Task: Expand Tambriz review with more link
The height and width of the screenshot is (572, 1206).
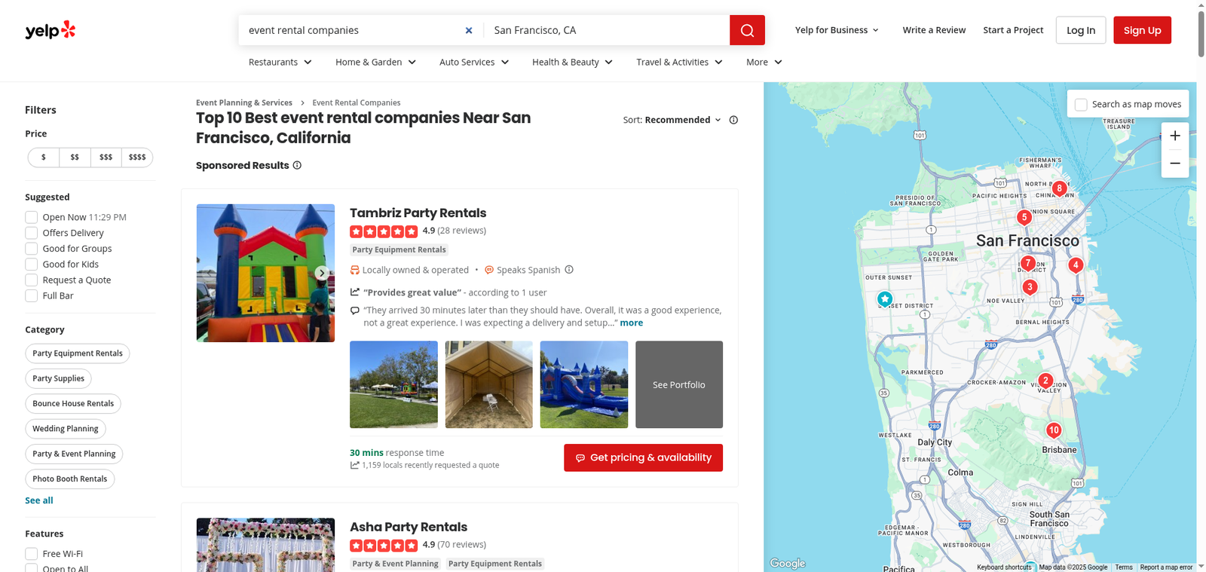Action: pos(632,323)
